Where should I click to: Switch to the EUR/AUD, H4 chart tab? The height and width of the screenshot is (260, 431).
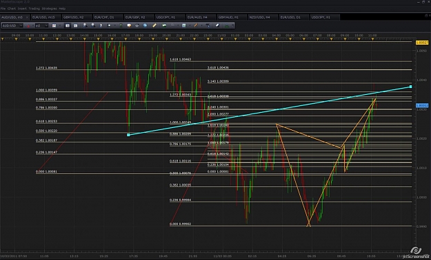(x=201, y=17)
